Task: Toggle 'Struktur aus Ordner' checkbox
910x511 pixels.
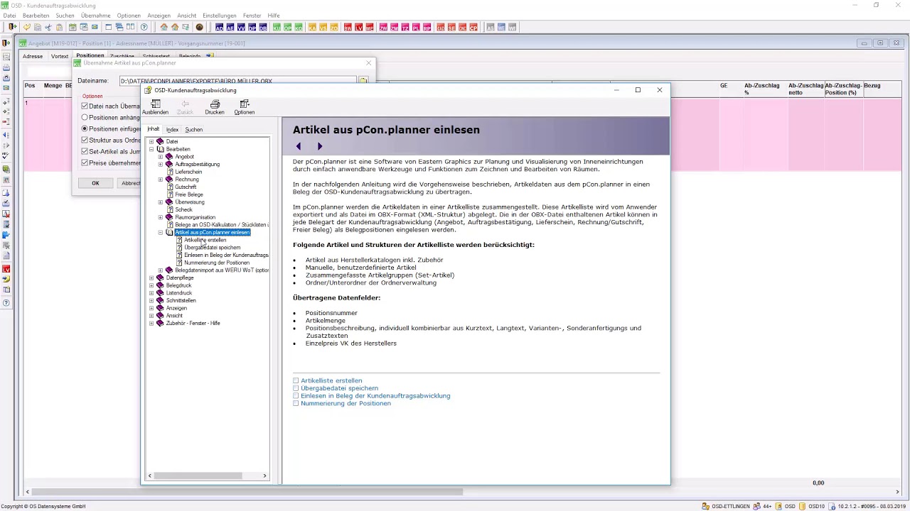Action: (85, 141)
